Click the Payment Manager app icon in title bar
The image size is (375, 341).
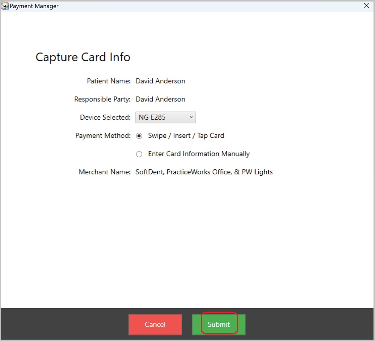[5, 6]
